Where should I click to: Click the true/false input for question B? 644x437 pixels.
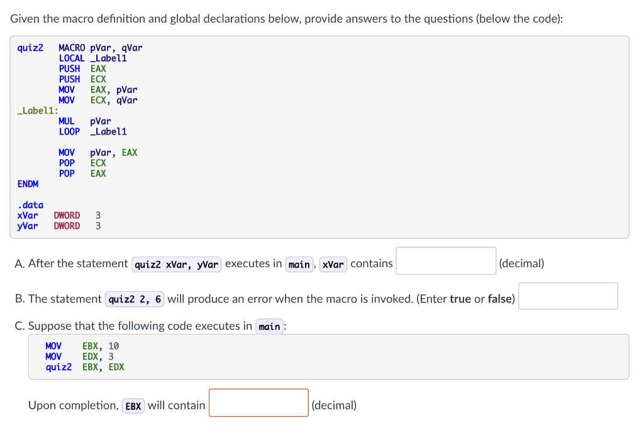pyautogui.click(x=567, y=296)
